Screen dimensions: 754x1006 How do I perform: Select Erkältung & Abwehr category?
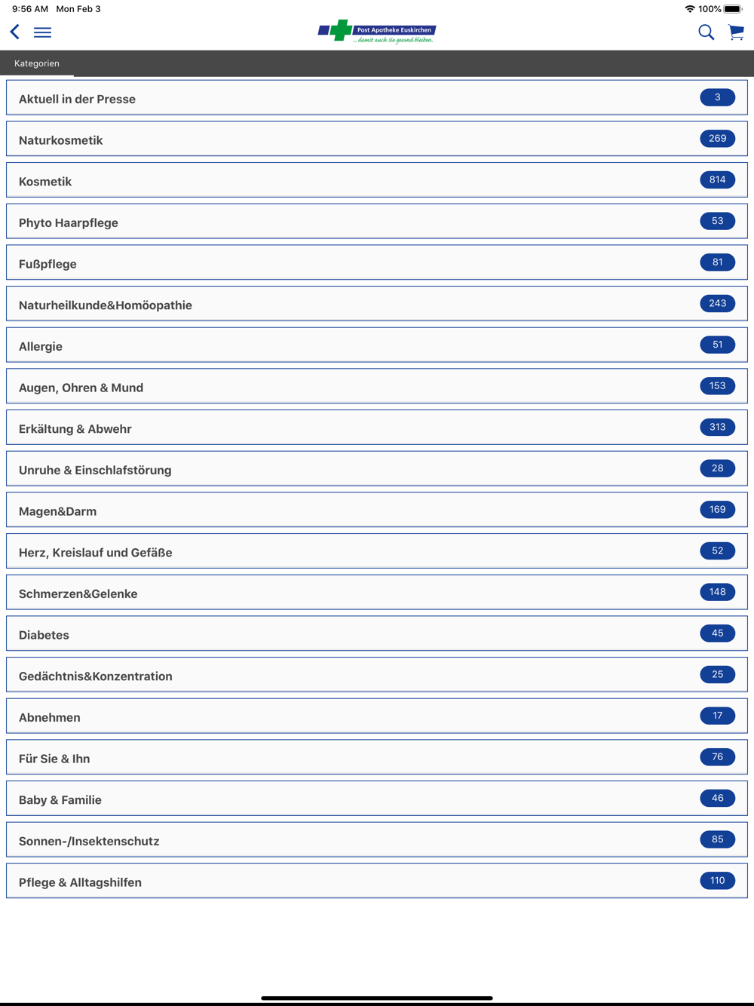point(377,428)
